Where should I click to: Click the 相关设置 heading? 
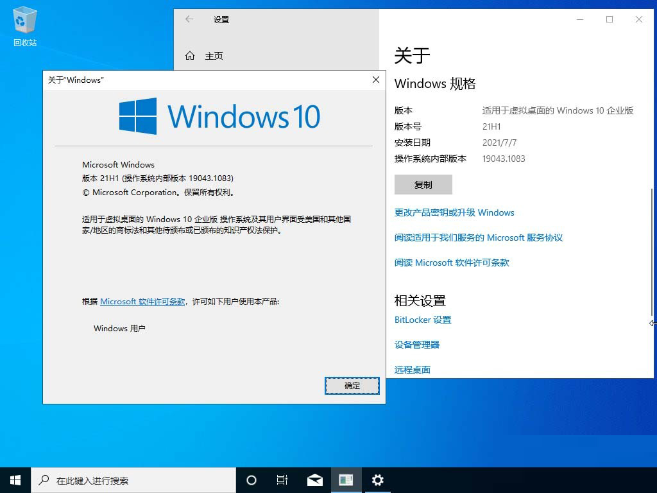(x=420, y=300)
